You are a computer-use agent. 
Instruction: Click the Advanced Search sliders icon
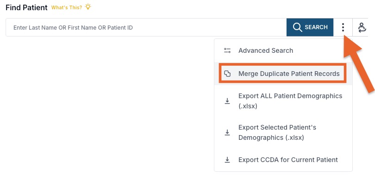pos(227,50)
